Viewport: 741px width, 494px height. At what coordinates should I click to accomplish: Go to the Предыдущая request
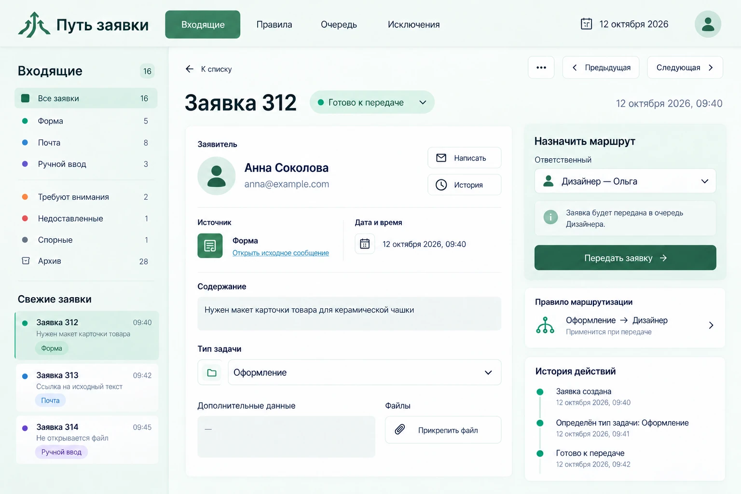point(601,68)
